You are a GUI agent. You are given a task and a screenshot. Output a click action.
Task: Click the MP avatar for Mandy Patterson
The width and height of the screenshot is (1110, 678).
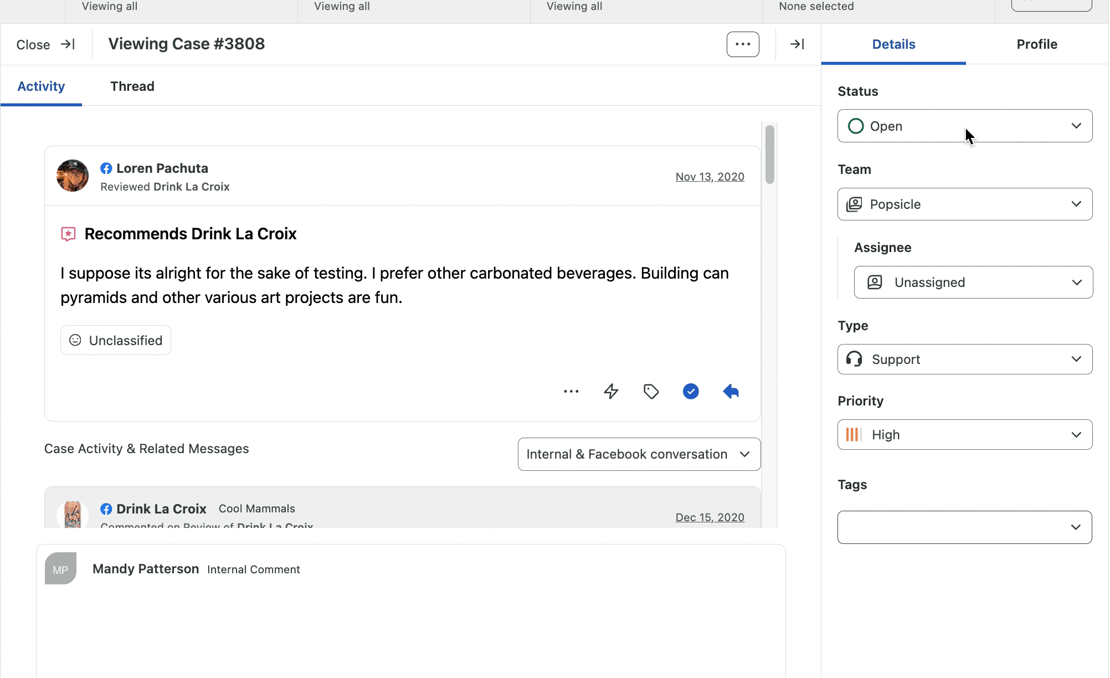pyautogui.click(x=60, y=568)
